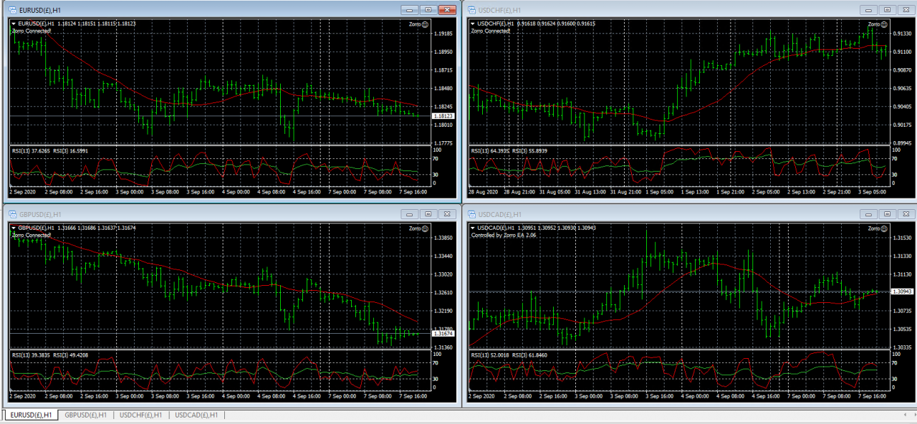The width and height of the screenshot is (917, 424).
Task: Expand the triangle arrow beside USDCHF(£),H1 label
Action: [x=473, y=24]
